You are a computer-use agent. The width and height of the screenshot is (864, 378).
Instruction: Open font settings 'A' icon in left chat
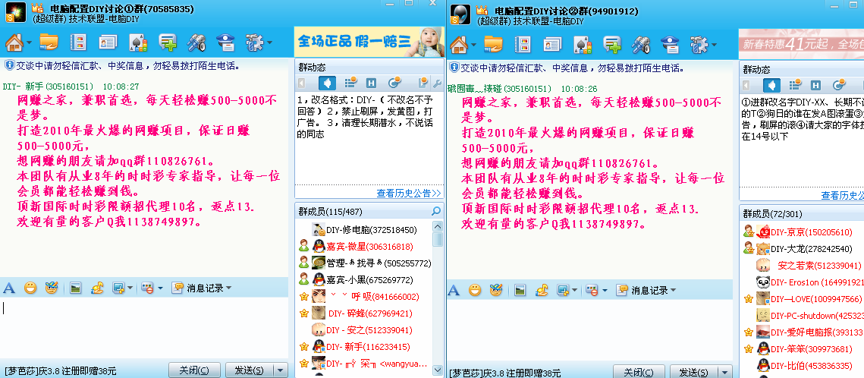[x=9, y=288]
